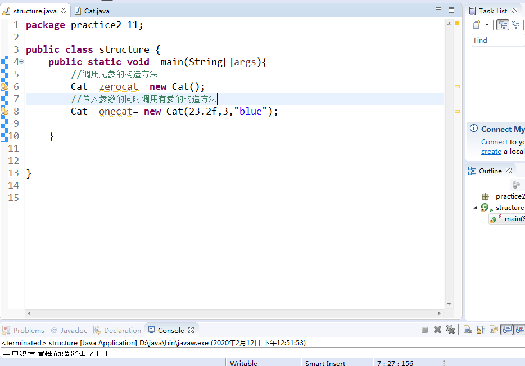Toggle show console on standard error change
The width and height of the screenshot is (525, 366).
coord(519,330)
